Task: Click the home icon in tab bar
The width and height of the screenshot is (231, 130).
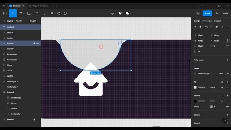Action: (x=4, y=6)
